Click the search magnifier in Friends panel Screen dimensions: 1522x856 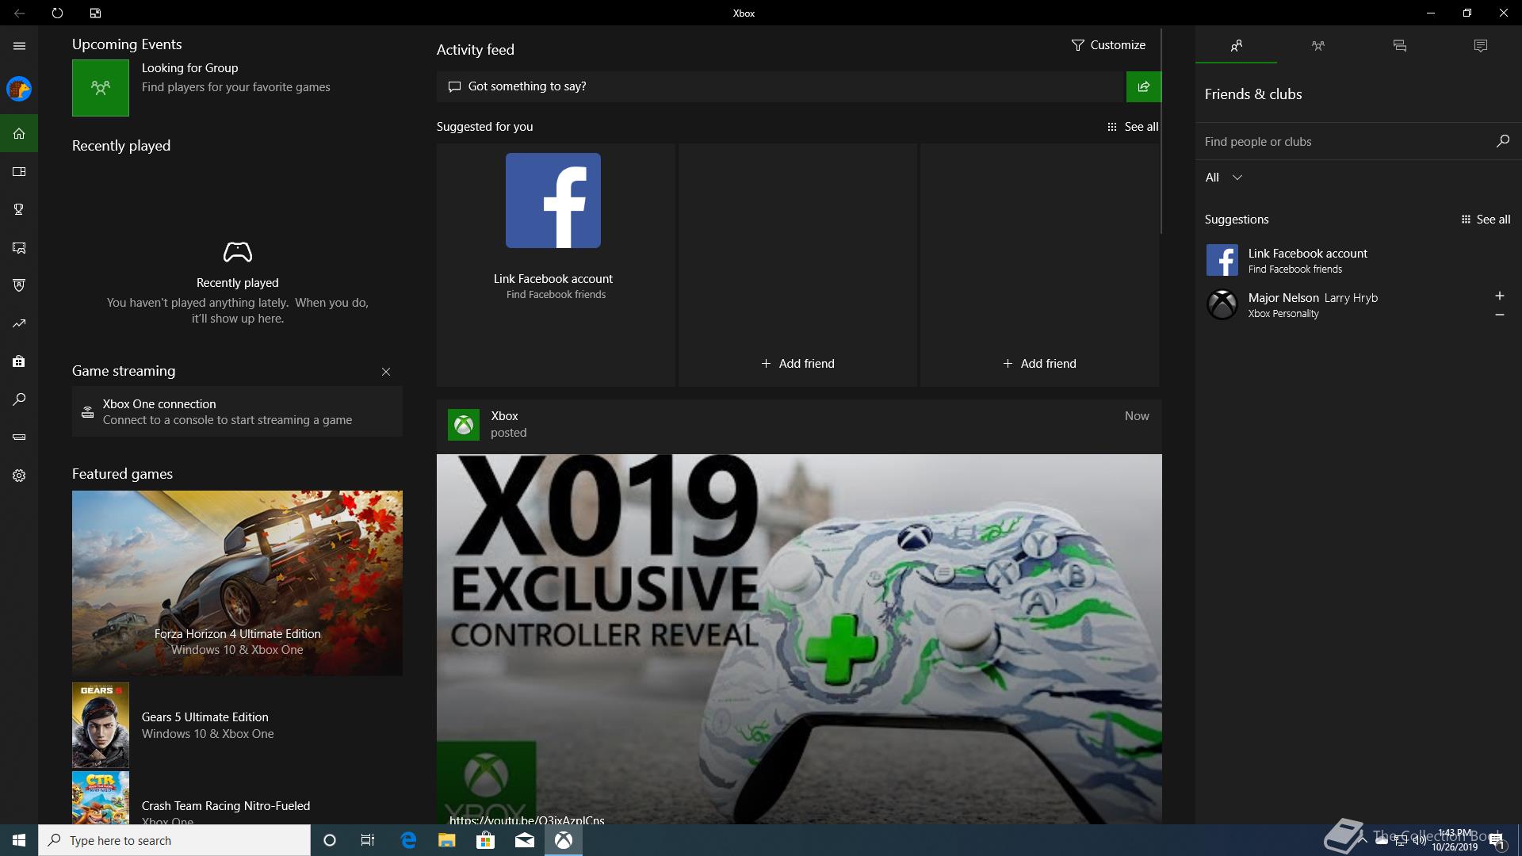[1502, 141]
